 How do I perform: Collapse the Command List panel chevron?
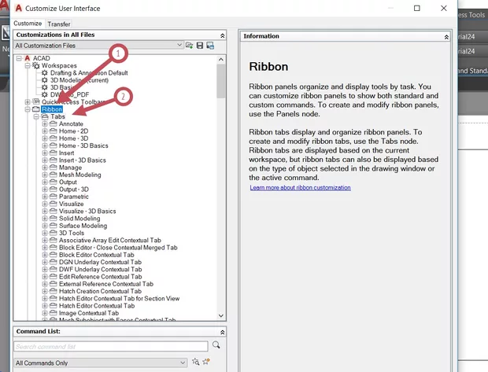tap(222, 333)
